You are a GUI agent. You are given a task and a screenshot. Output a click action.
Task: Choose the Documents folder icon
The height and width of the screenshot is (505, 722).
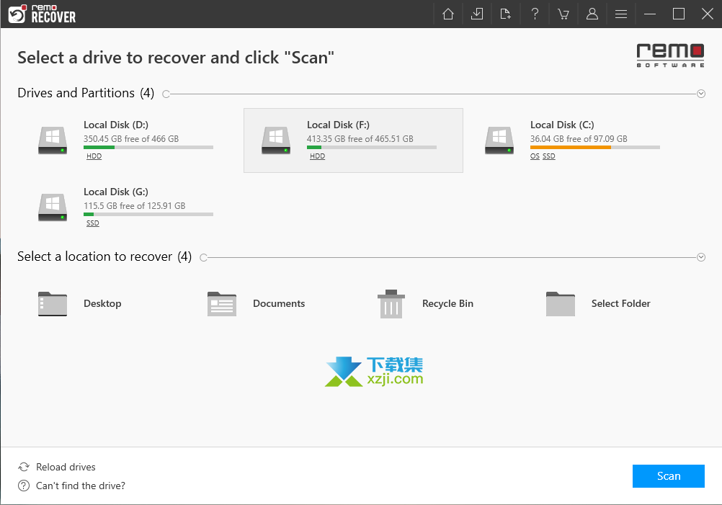click(x=222, y=304)
